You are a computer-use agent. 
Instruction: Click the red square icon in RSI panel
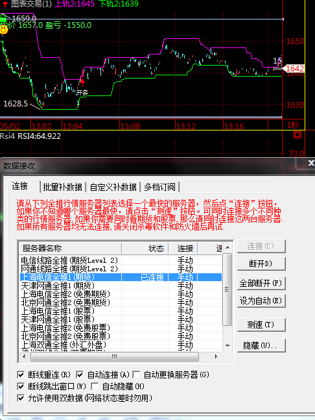[x=297, y=134]
